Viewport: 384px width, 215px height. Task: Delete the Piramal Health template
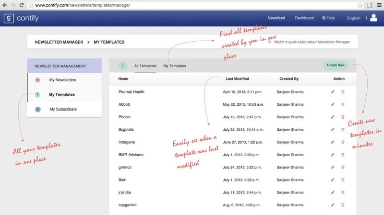(x=343, y=92)
